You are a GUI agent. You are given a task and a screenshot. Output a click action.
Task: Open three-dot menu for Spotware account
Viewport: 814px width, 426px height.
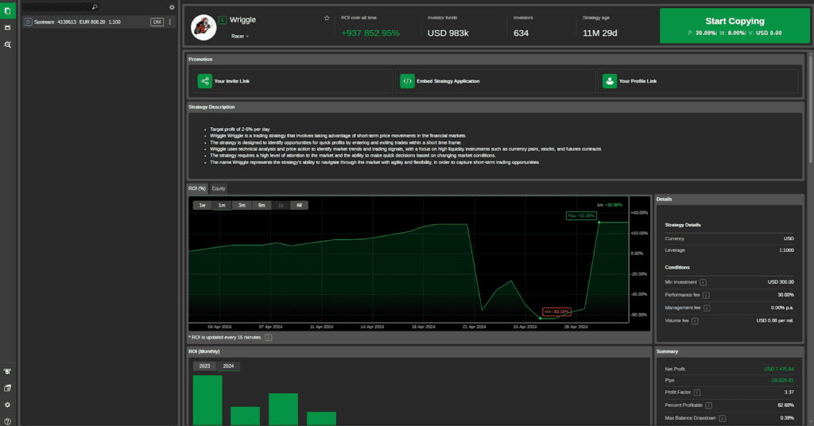[170, 21]
